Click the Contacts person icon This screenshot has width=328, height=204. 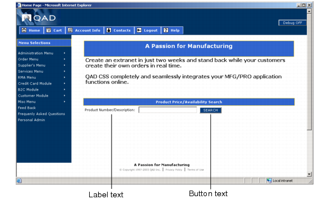pos(109,30)
